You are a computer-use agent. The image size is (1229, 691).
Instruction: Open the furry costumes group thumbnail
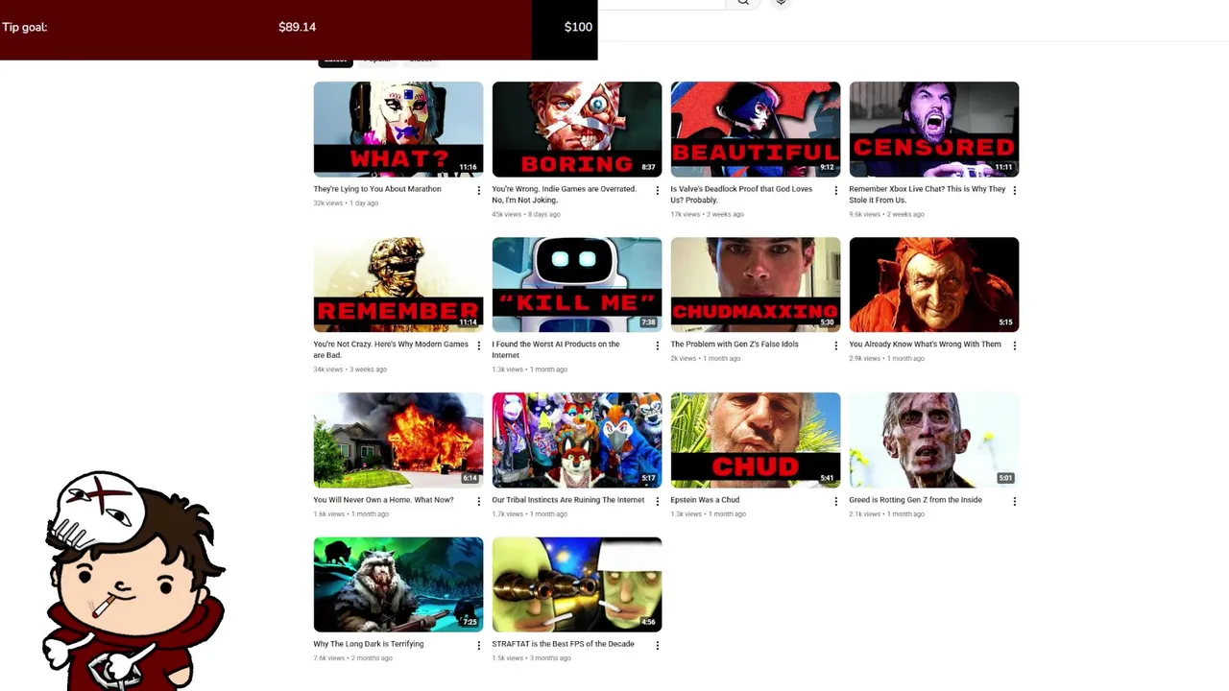pyautogui.click(x=577, y=441)
